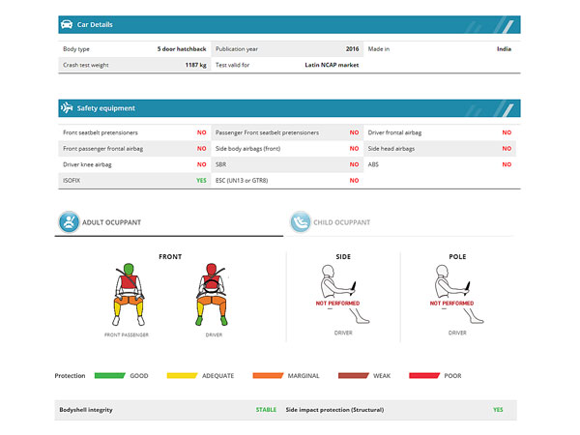The height and width of the screenshot is (435, 580).
Task: Click the orange MARGINAL protection swatch
Action: pyautogui.click(x=270, y=375)
